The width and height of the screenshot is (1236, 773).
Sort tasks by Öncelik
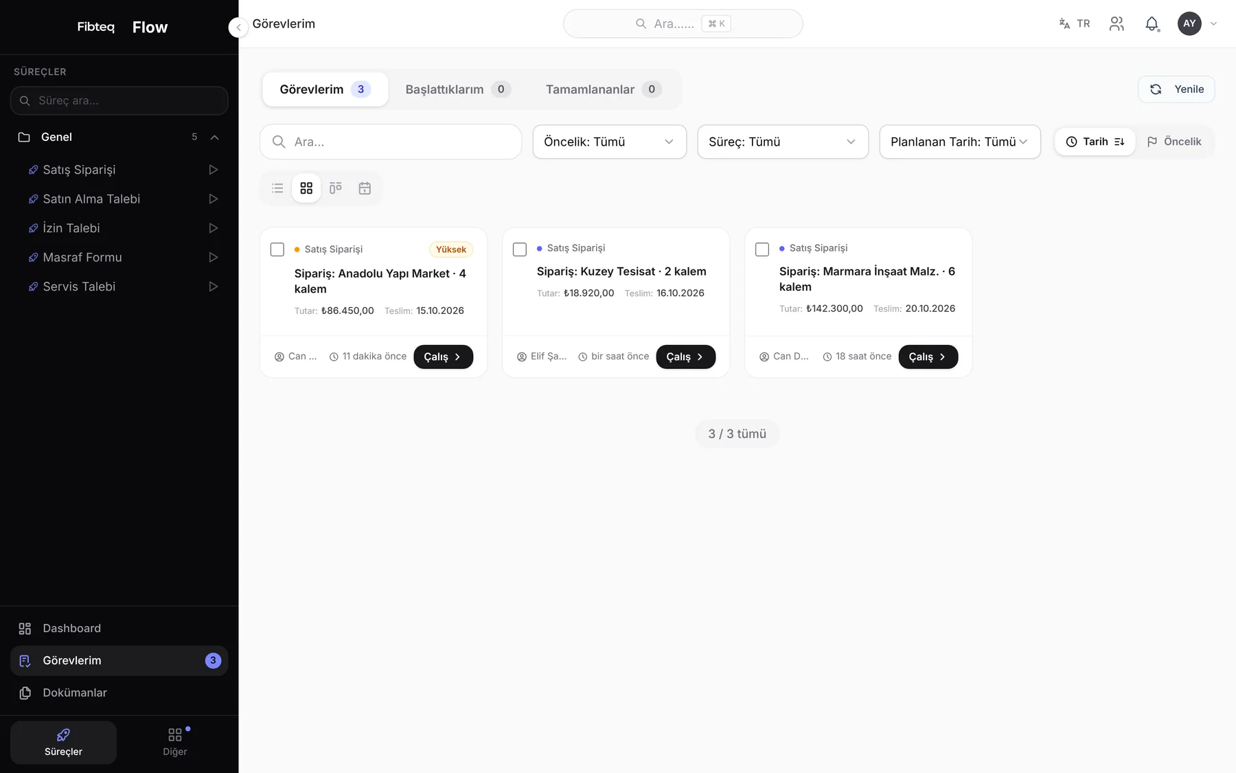coord(1174,142)
